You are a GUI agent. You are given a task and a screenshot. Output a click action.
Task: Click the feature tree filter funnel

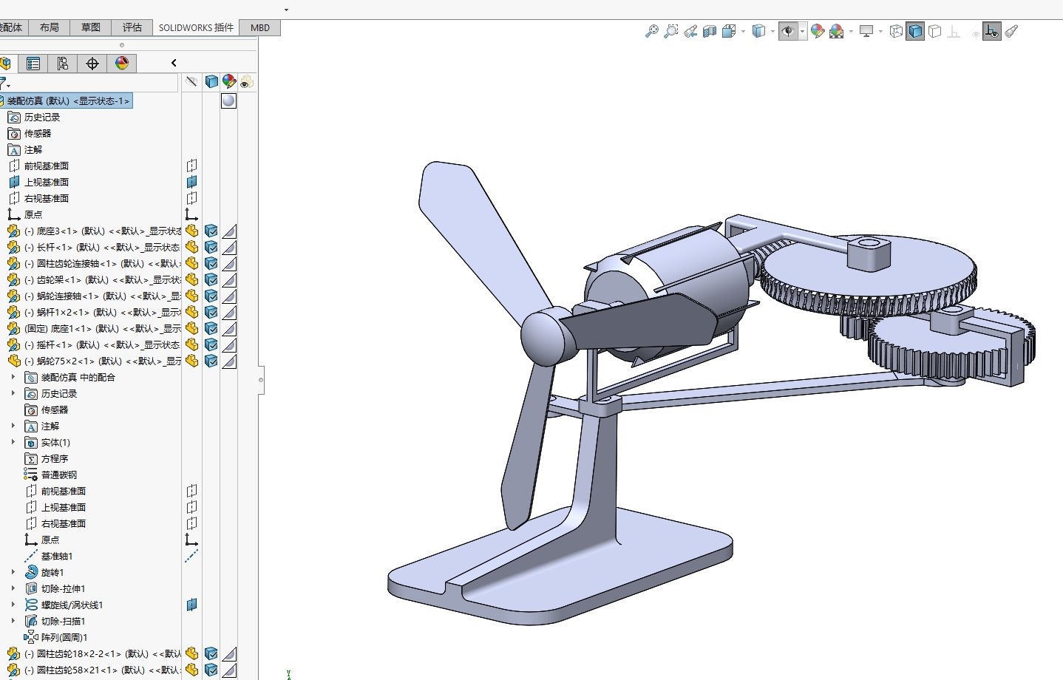[x=4, y=82]
